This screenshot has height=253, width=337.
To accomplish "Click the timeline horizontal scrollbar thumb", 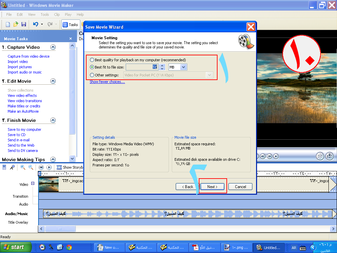I will click(60, 229).
